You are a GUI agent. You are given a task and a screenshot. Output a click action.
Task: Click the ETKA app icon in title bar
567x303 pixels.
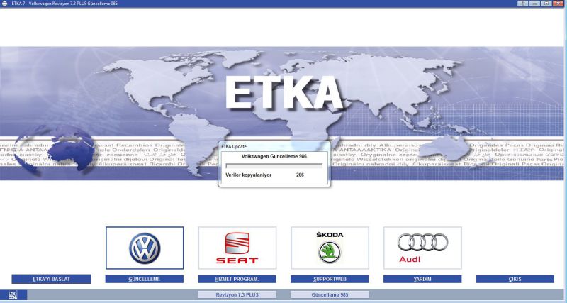pos(5,4)
